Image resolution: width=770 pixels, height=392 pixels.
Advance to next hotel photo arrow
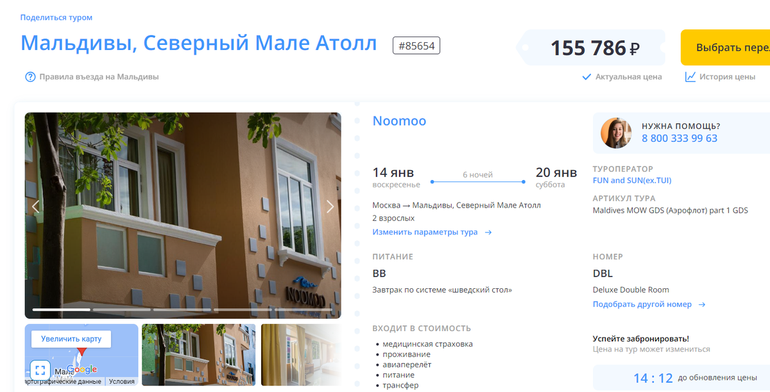click(330, 206)
